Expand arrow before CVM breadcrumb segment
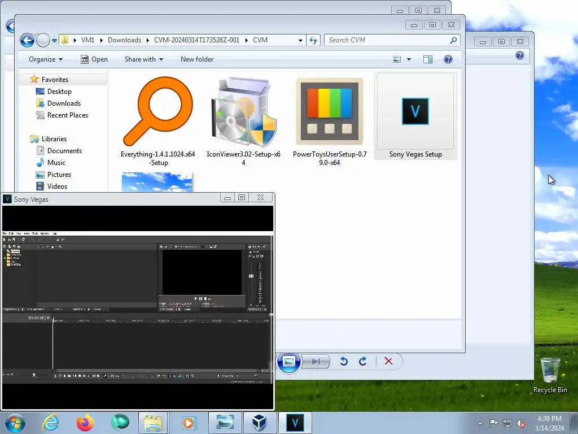The width and height of the screenshot is (578, 434). 247,40
